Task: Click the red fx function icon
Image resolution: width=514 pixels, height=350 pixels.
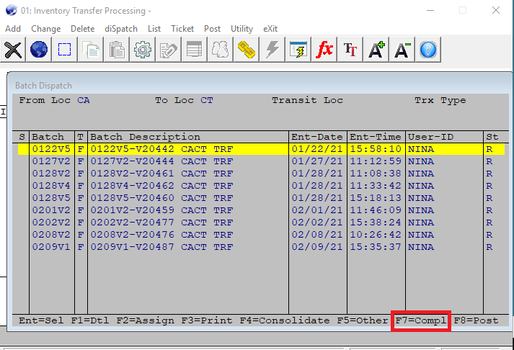Action: pyautogui.click(x=324, y=50)
